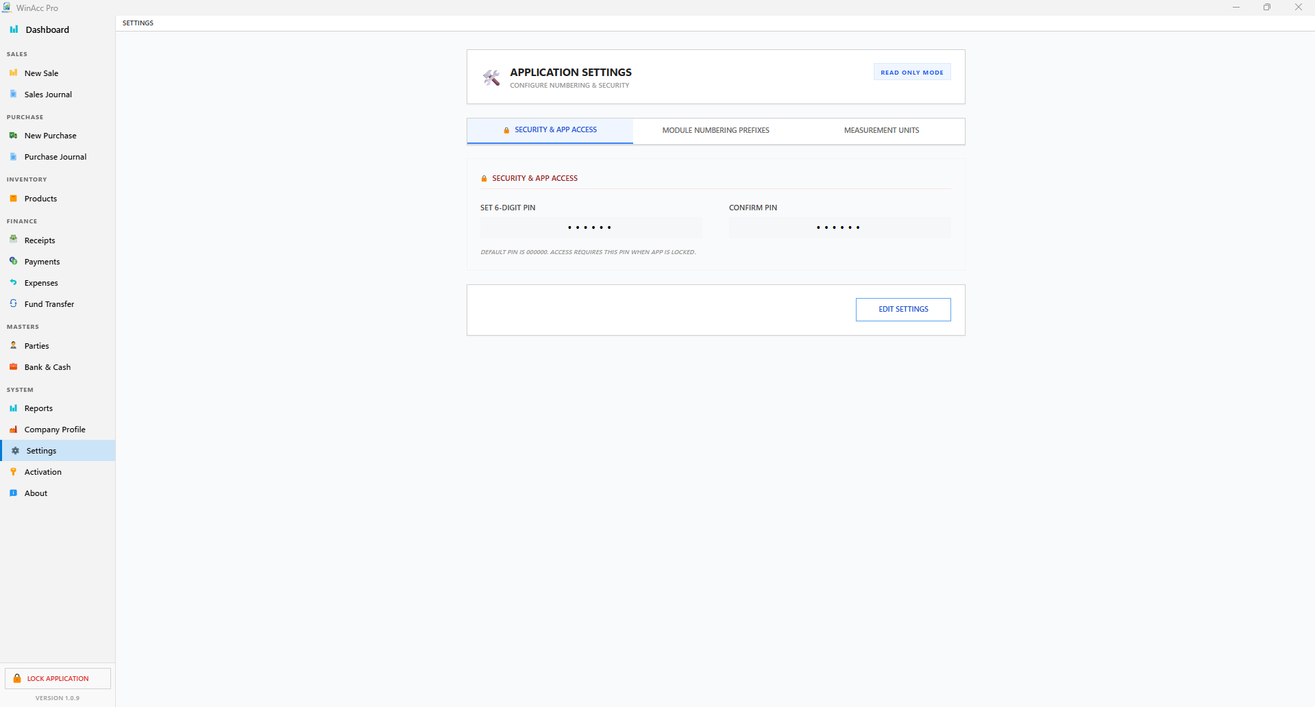Screen dimensions: 1315x707
Task: Click the New Sale icon
Action: tap(13, 73)
